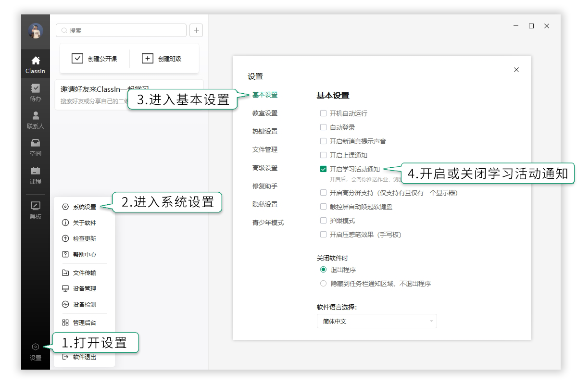This screenshot has width=577, height=385.
Task: Click the 设备检测 pulse icon
Action: pos(65,304)
